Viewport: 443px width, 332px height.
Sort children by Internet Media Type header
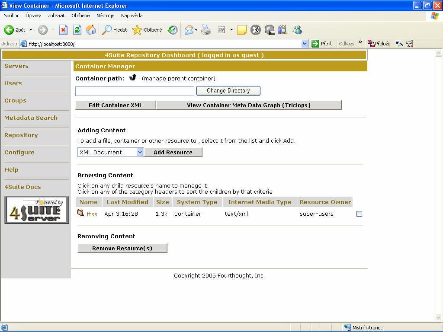coord(260,202)
